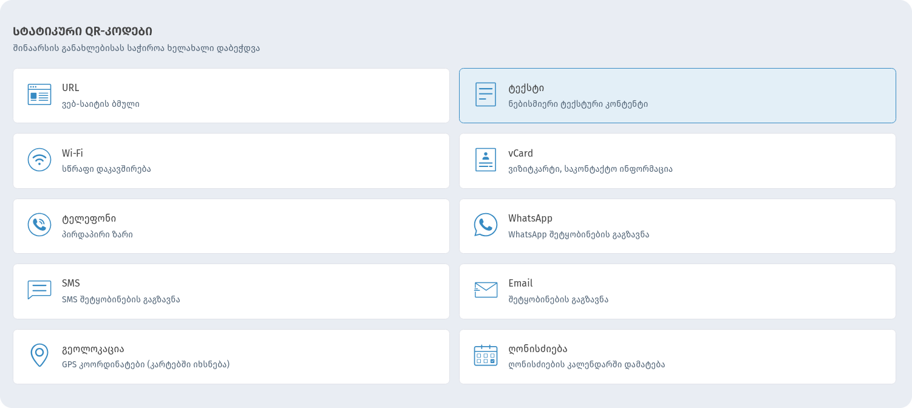Click the vCard contact card icon
Image resolution: width=912 pixels, height=408 pixels.
486,160
